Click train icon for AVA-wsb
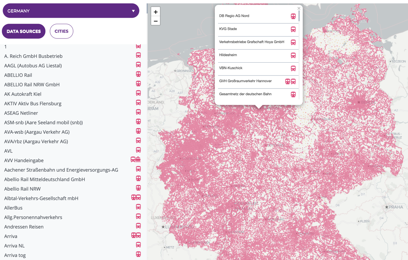The width and height of the screenshot is (408, 260). [x=138, y=131]
